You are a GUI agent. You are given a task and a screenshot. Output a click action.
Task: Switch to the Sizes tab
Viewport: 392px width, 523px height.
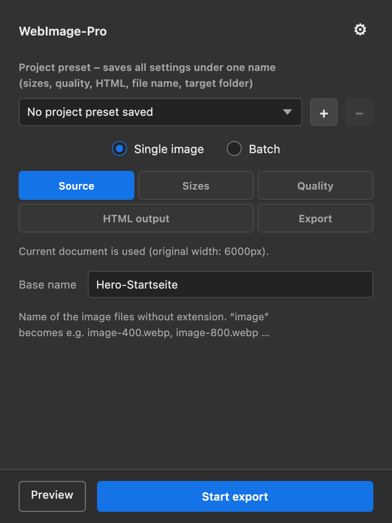196,185
